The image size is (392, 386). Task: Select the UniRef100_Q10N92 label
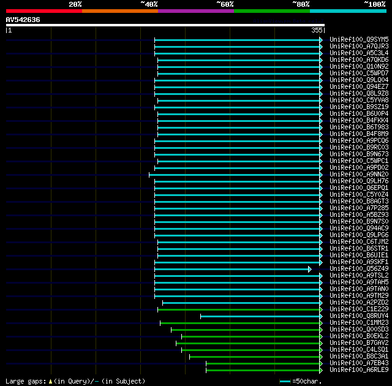pyautogui.click(x=359, y=67)
